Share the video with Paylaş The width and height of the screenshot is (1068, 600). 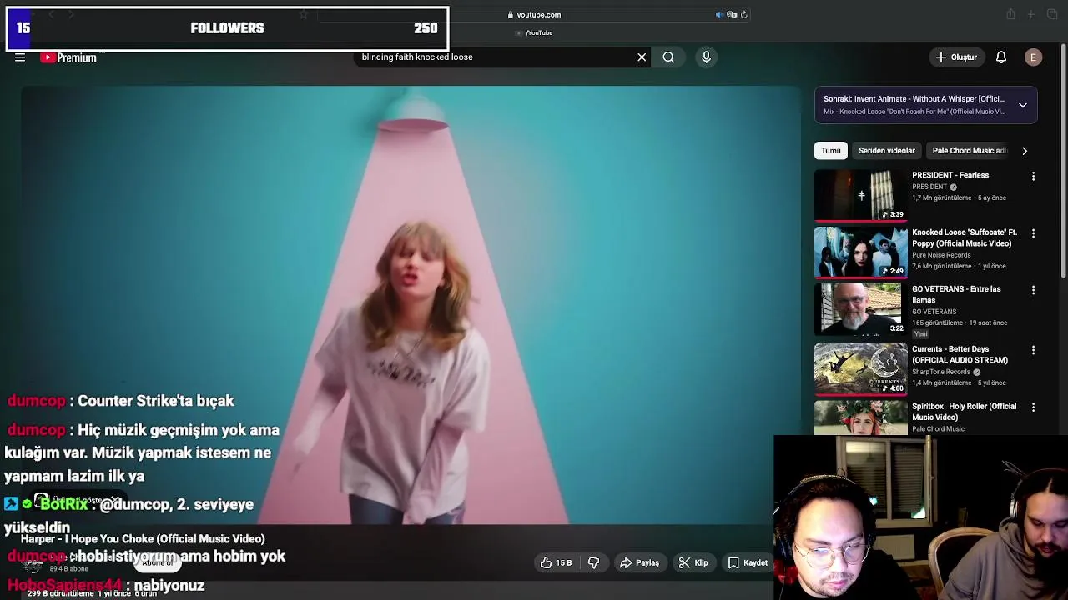point(639,563)
